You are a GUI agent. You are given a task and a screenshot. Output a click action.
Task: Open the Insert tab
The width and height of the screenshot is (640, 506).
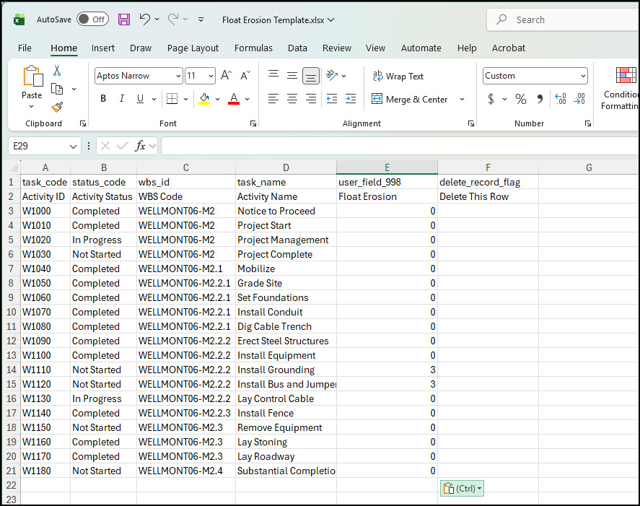pyautogui.click(x=103, y=48)
